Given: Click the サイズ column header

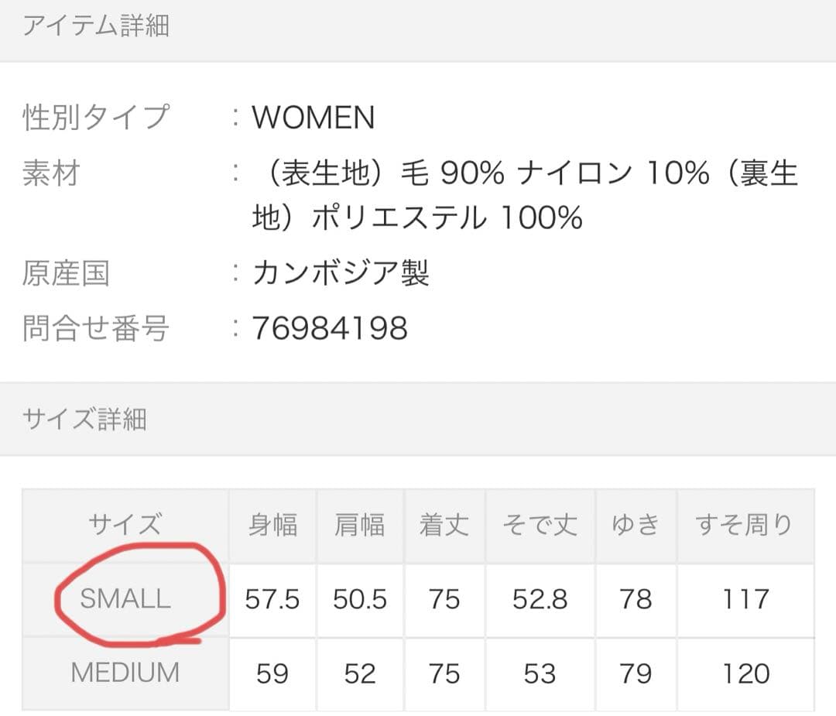Looking at the screenshot, I should 125,525.
